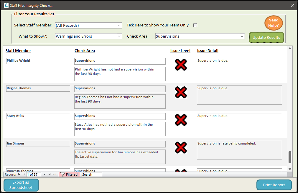Click the Filtered funnel indicator

(x=69, y=174)
